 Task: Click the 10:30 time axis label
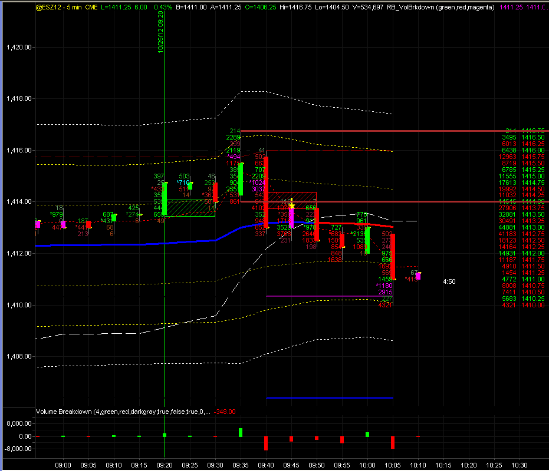tap(520, 465)
